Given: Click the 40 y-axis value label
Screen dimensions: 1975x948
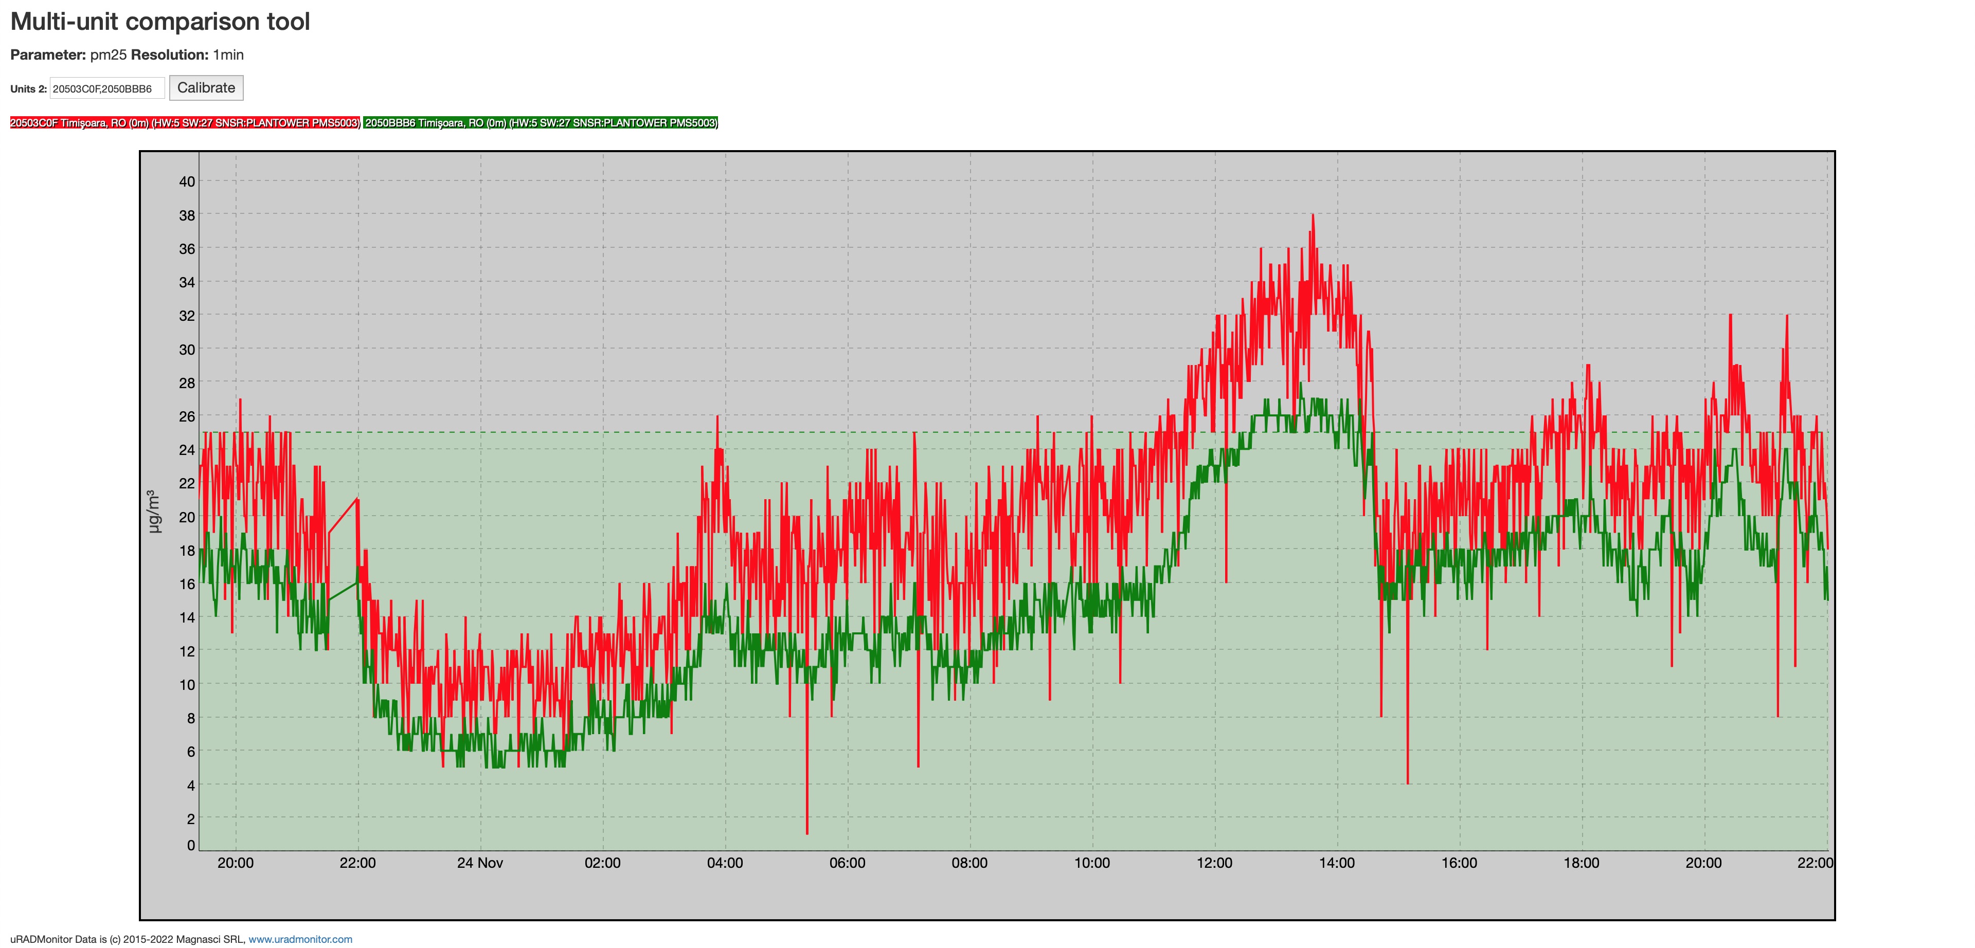Looking at the screenshot, I should 187,181.
